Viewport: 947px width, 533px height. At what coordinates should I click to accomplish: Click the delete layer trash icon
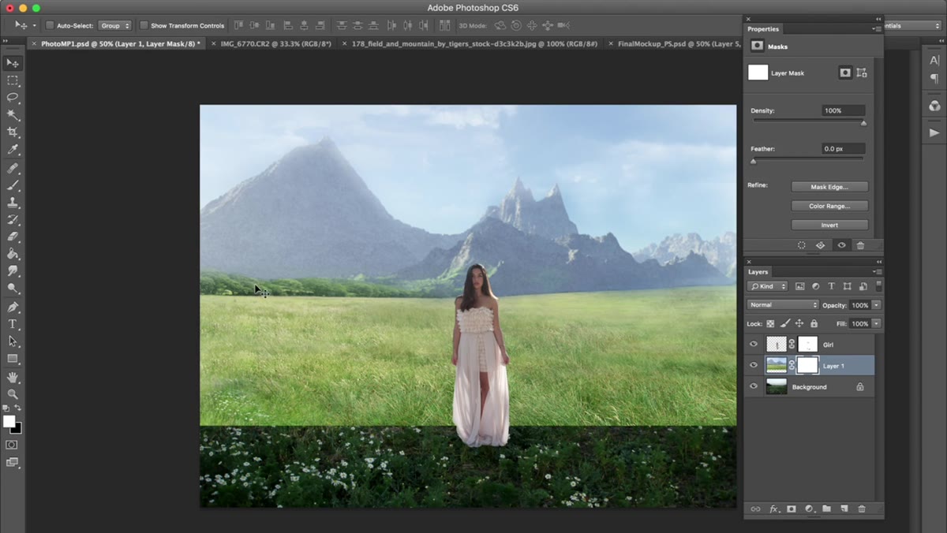click(861, 509)
